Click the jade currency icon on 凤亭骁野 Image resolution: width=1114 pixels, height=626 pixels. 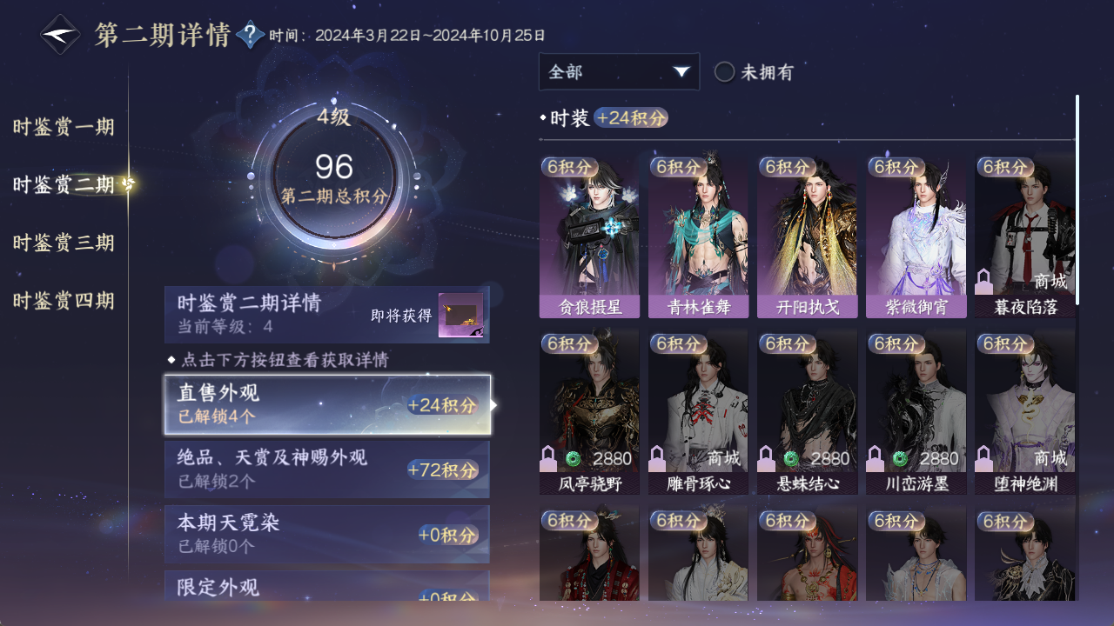click(573, 458)
